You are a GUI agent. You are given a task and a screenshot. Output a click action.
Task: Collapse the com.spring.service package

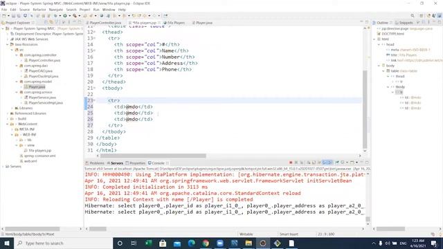(x=17, y=92)
